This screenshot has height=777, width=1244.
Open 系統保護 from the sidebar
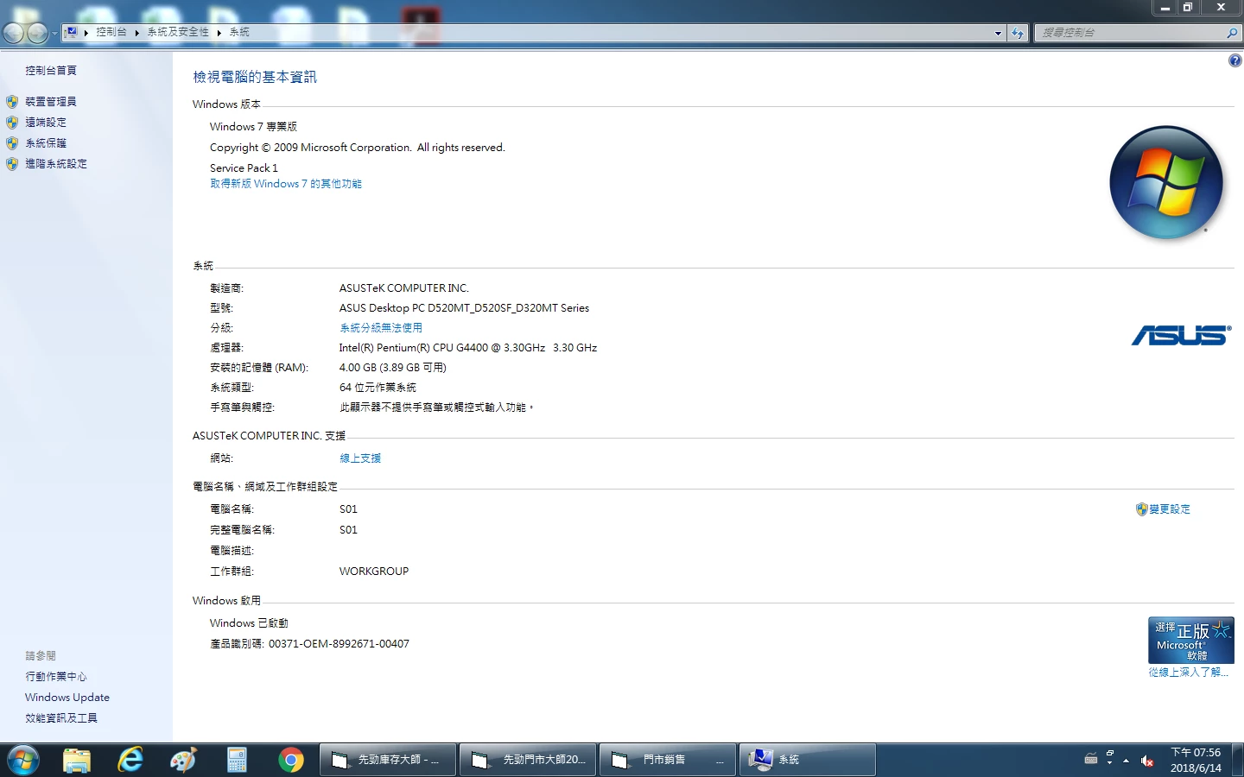pos(46,143)
